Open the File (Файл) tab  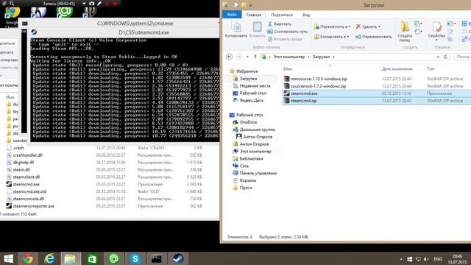[x=232, y=15]
